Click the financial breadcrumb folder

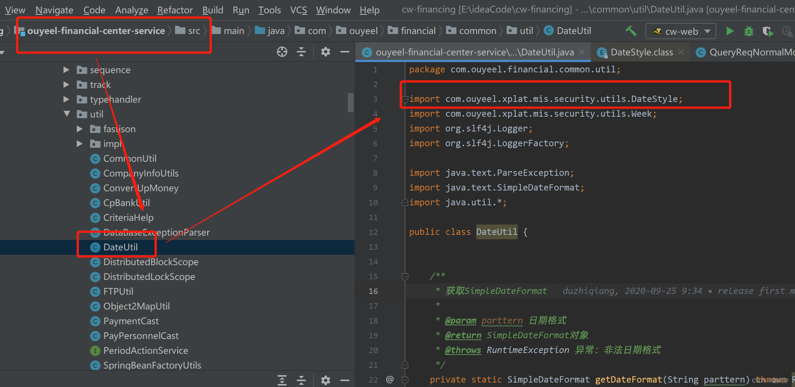(x=412, y=31)
